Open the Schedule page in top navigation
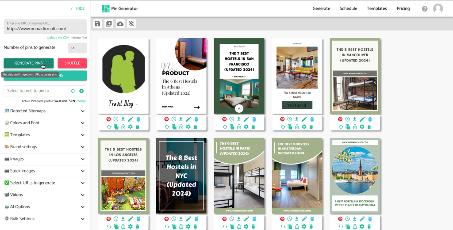 tap(348, 8)
